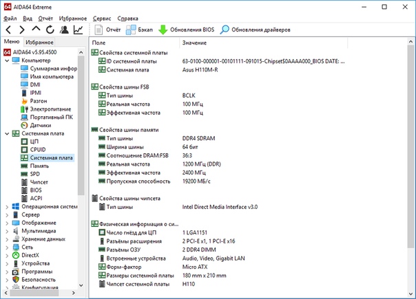Open the Сервис menu
416x299 pixels.
102,19
